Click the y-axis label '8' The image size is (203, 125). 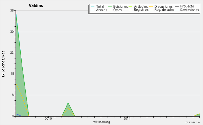pos(13,95)
